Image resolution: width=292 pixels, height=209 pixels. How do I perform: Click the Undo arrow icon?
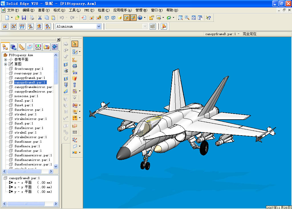coord(62,18)
